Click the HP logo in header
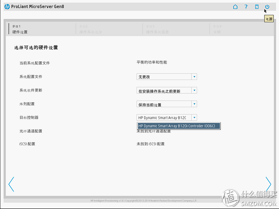 click(7, 7)
